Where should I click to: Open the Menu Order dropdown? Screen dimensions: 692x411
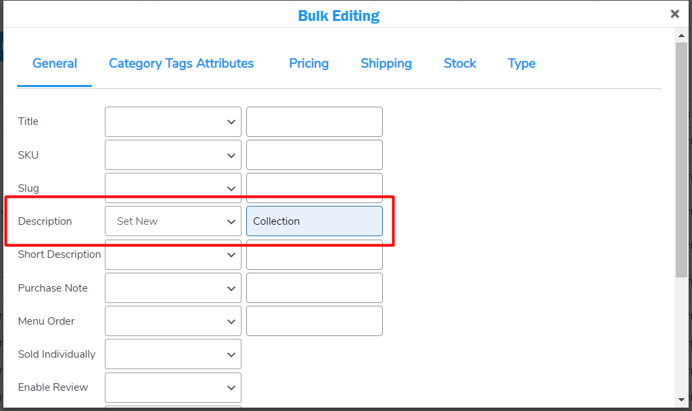[172, 321]
